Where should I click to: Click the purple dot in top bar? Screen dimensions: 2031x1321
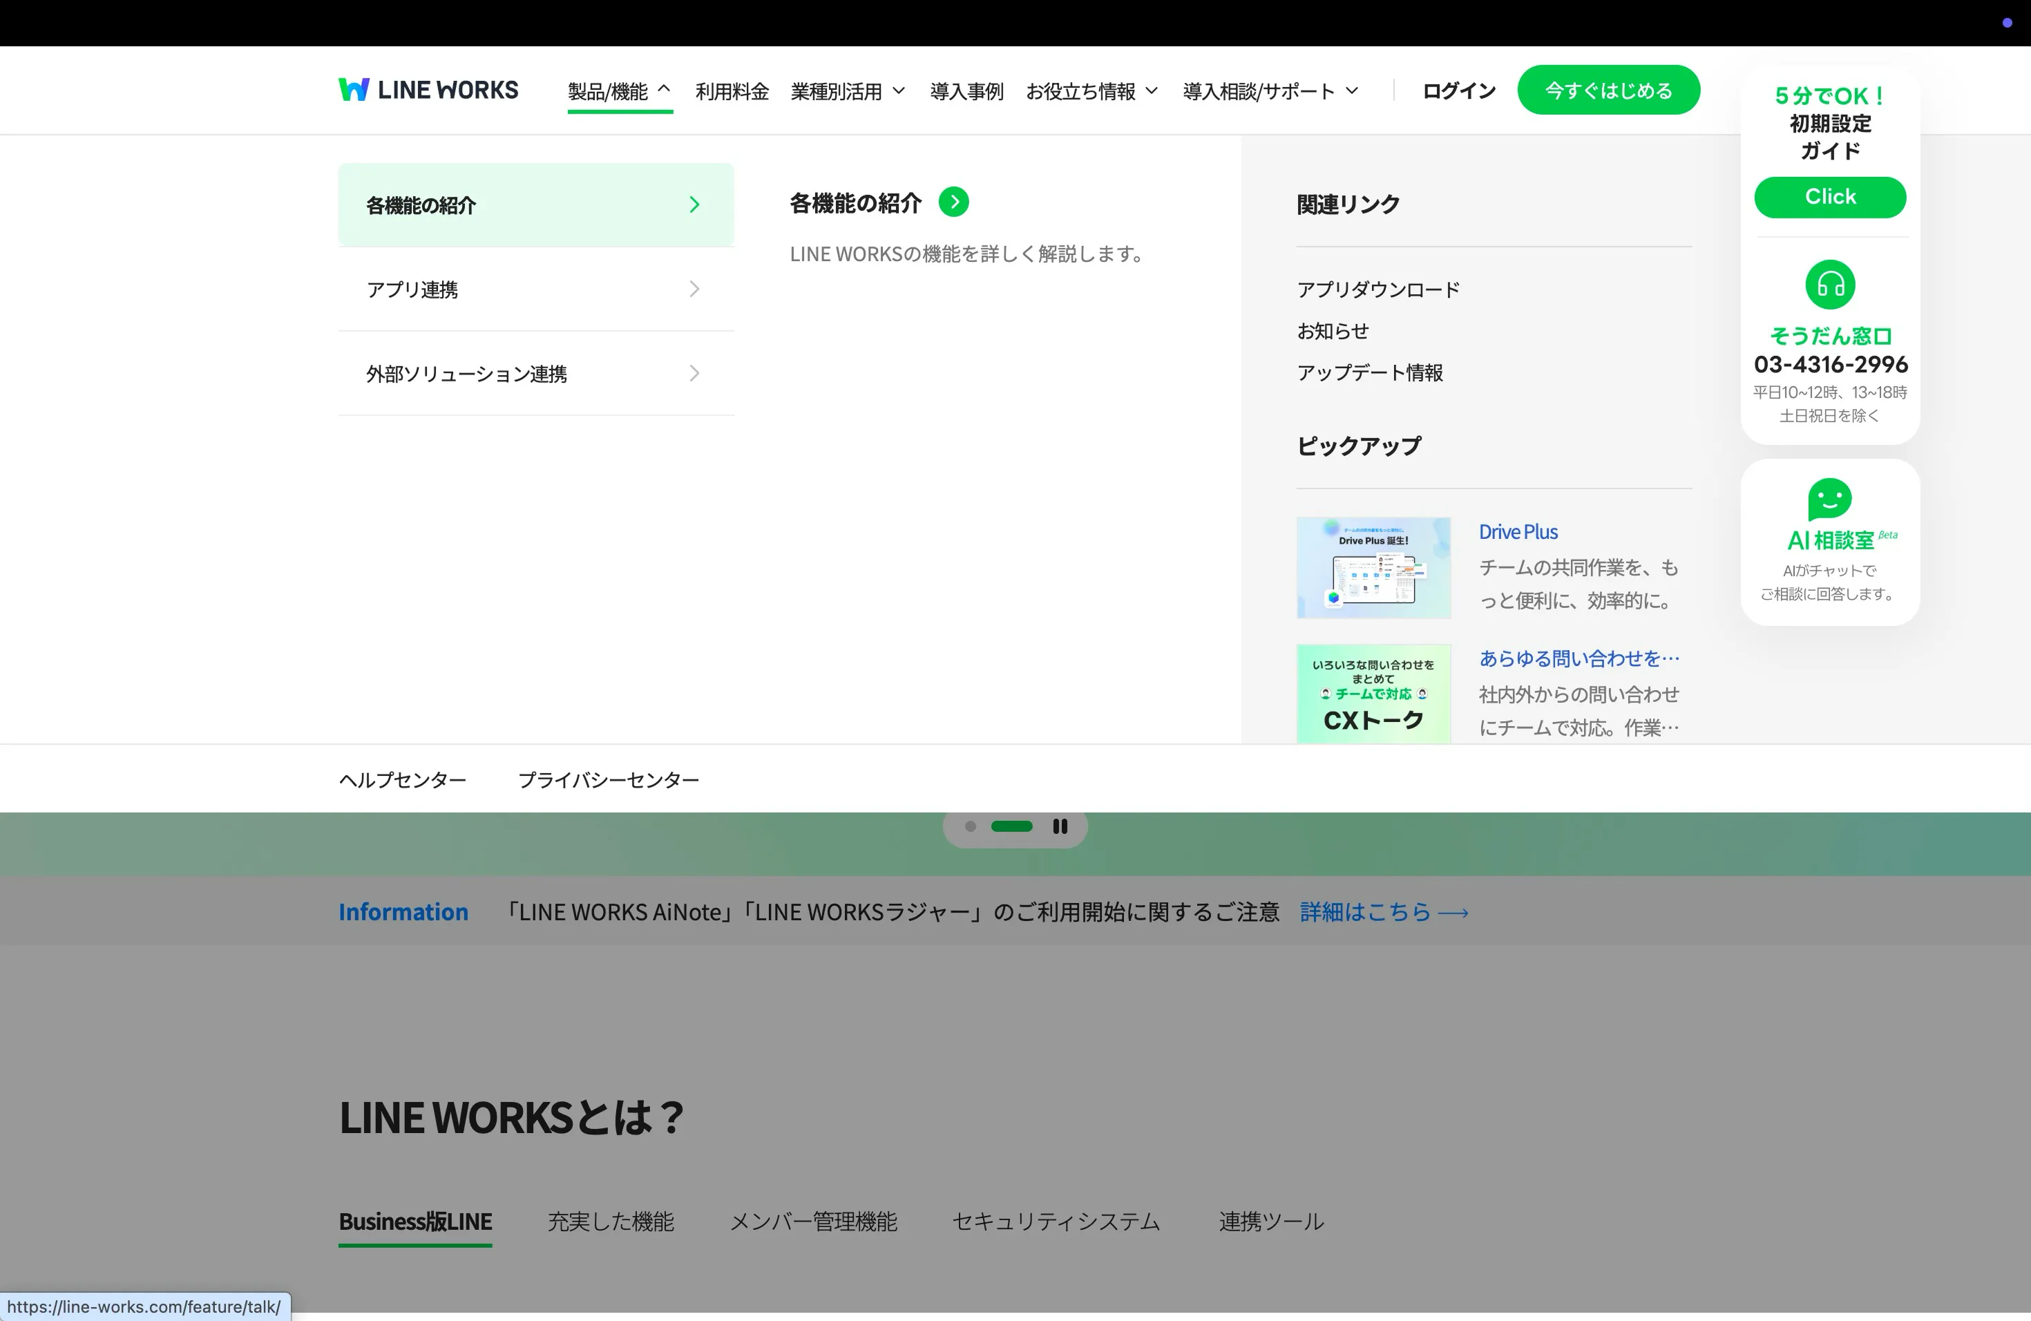tap(2007, 23)
